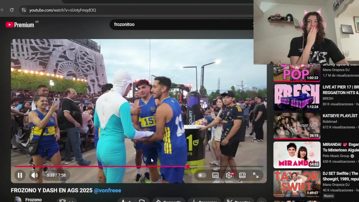This screenshot has height=202, width=359.
Task: Open the MIRANDA! video thumbnail
Action: (297, 155)
